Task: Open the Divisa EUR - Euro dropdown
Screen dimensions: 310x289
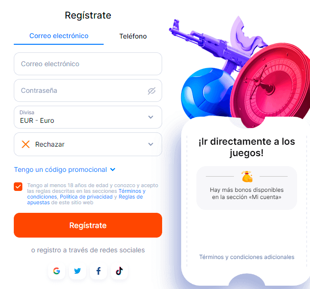Action: point(88,117)
